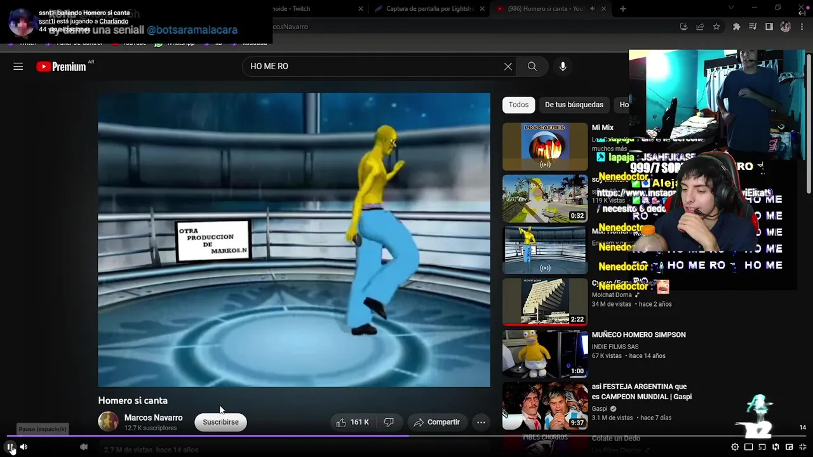Open the 2:22 Molchat Doma thumbnail
The width and height of the screenshot is (813, 457).
545,302
